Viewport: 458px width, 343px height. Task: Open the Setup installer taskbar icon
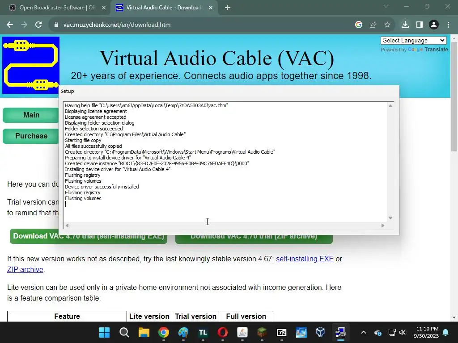tap(340, 332)
